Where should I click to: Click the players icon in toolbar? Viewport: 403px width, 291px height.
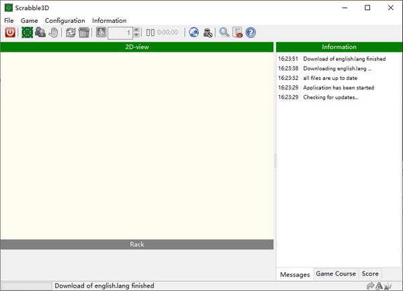[40, 32]
